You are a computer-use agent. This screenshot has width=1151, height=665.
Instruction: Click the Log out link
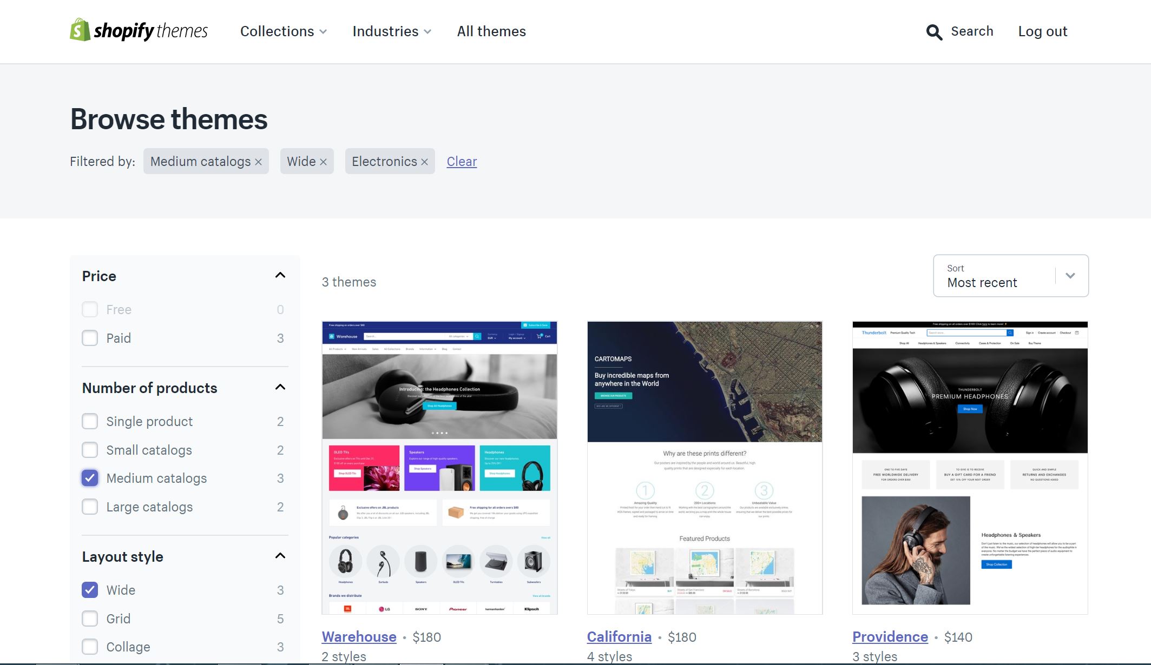(x=1042, y=31)
